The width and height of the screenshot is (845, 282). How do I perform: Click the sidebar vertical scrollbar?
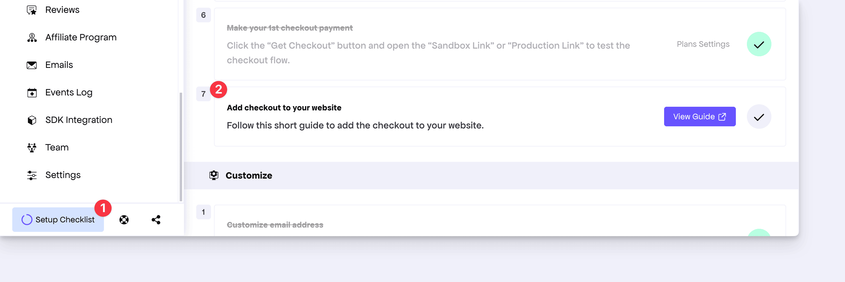pos(181,147)
